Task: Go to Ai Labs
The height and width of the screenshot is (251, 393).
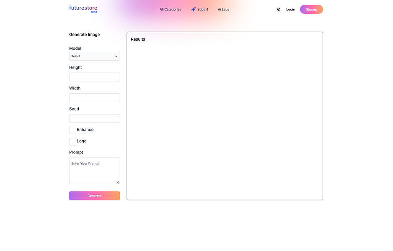Action: 223,9
